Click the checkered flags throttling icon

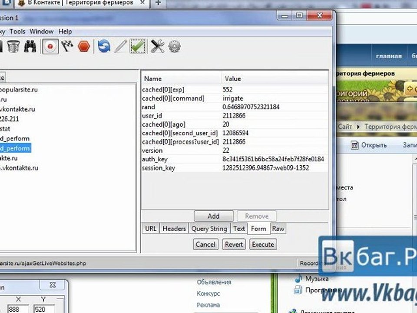pos(67,47)
